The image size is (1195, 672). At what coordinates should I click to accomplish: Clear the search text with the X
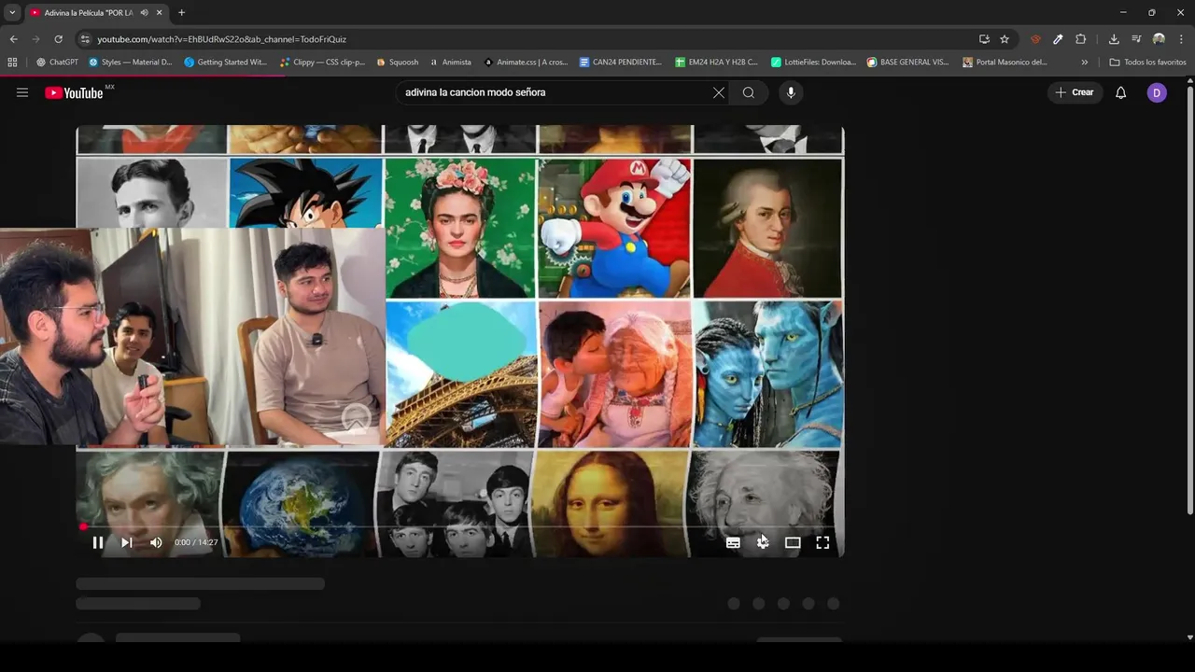pos(718,92)
